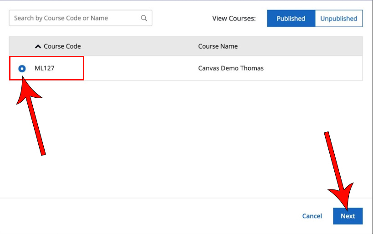The height and width of the screenshot is (234, 373).
Task: Switch view to Unpublished courses
Action: (338, 19)
